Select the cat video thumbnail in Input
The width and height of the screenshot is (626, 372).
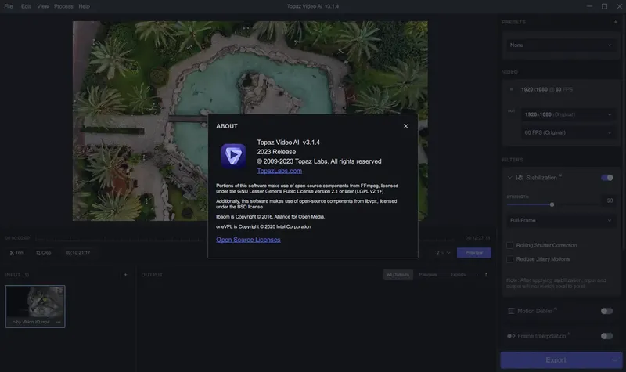pyautogui.click(x=35, y=306)
